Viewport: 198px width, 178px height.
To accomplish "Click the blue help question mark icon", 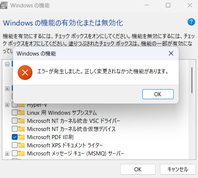I will coord(191,22).
